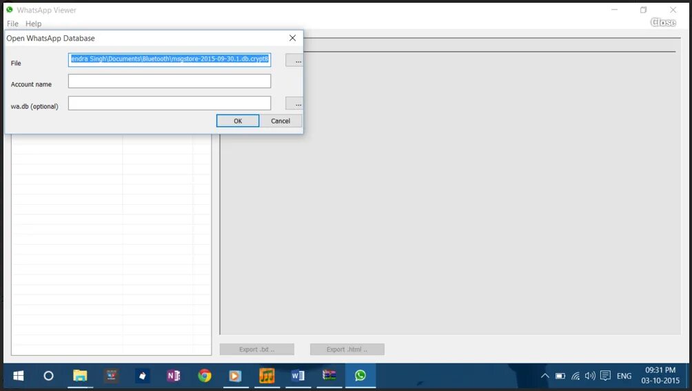692x391 pixels.
Task: Cancel the Open WhatsApp Database dialog
Action: pyautogui.click(x=281, y=121)
